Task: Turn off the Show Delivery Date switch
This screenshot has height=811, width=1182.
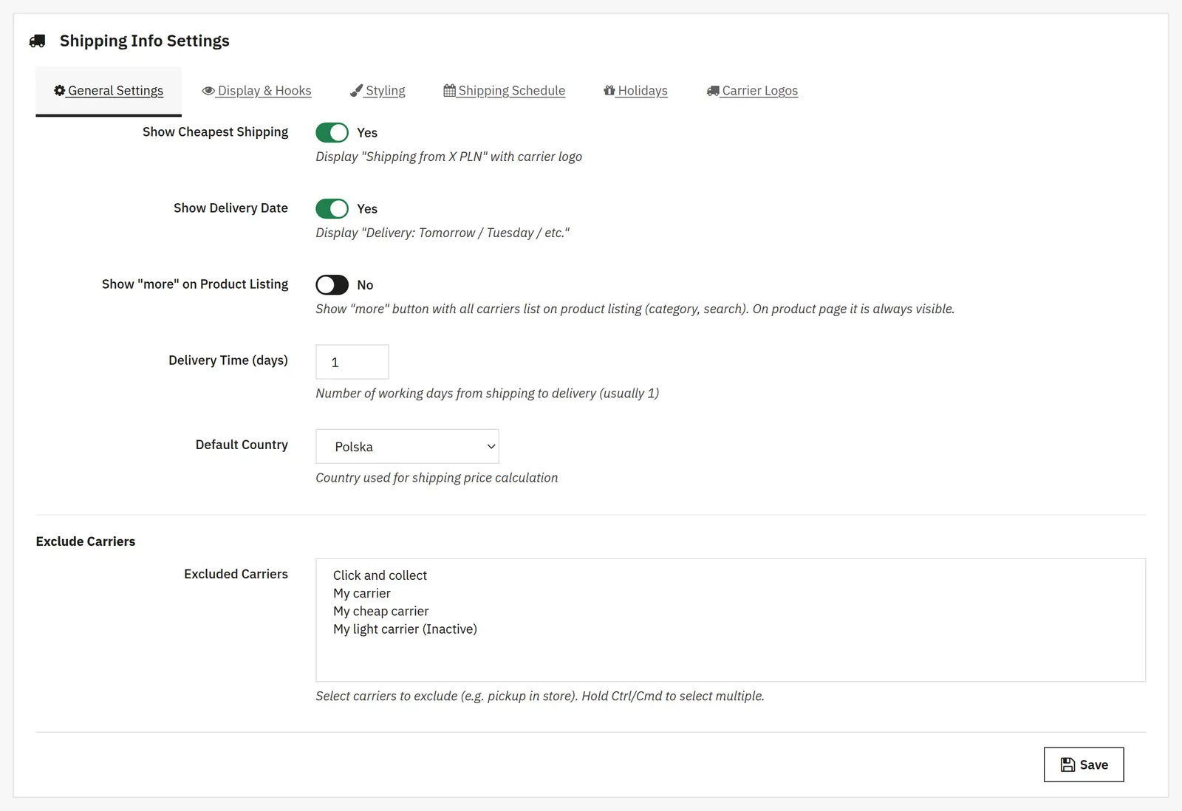Action: pos(332,208)
